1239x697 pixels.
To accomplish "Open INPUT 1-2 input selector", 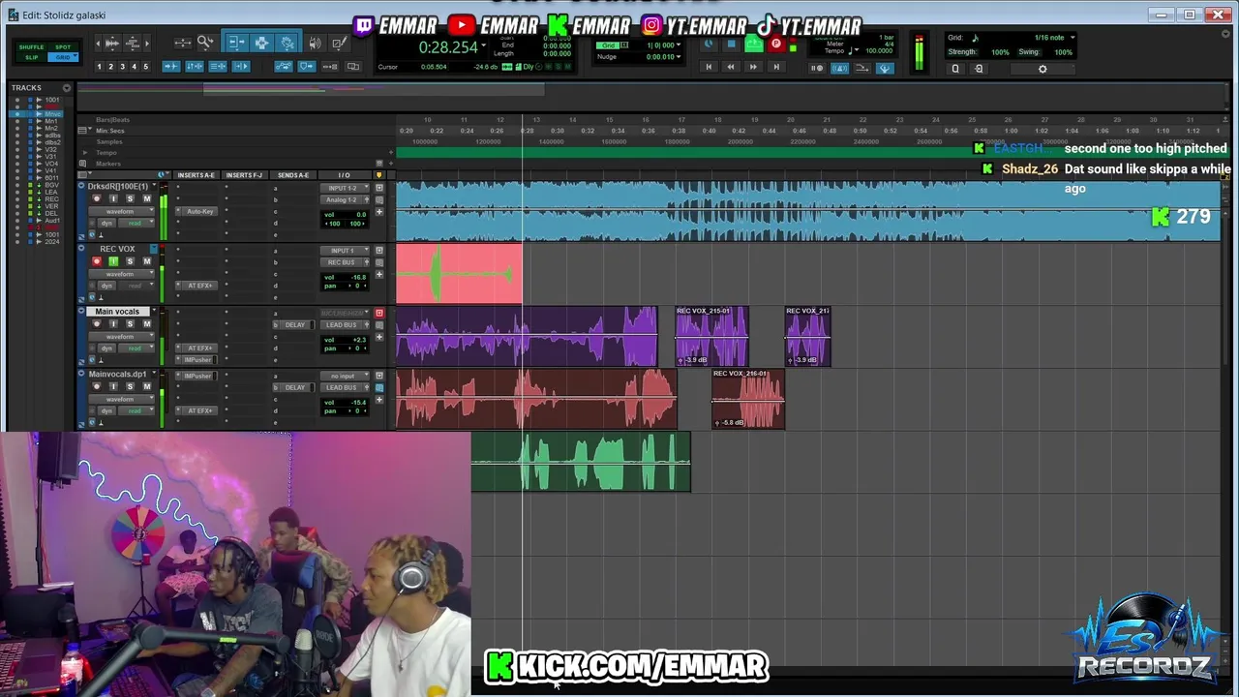I will coord(346,188).
